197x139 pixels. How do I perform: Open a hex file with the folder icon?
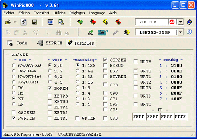coord(8,22)
